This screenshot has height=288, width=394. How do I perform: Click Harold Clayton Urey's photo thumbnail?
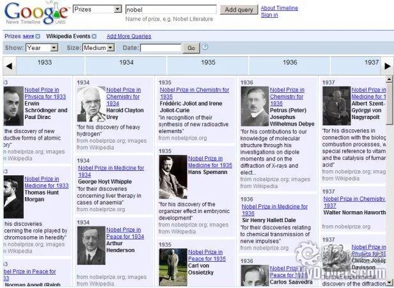(x=90, y=104)
